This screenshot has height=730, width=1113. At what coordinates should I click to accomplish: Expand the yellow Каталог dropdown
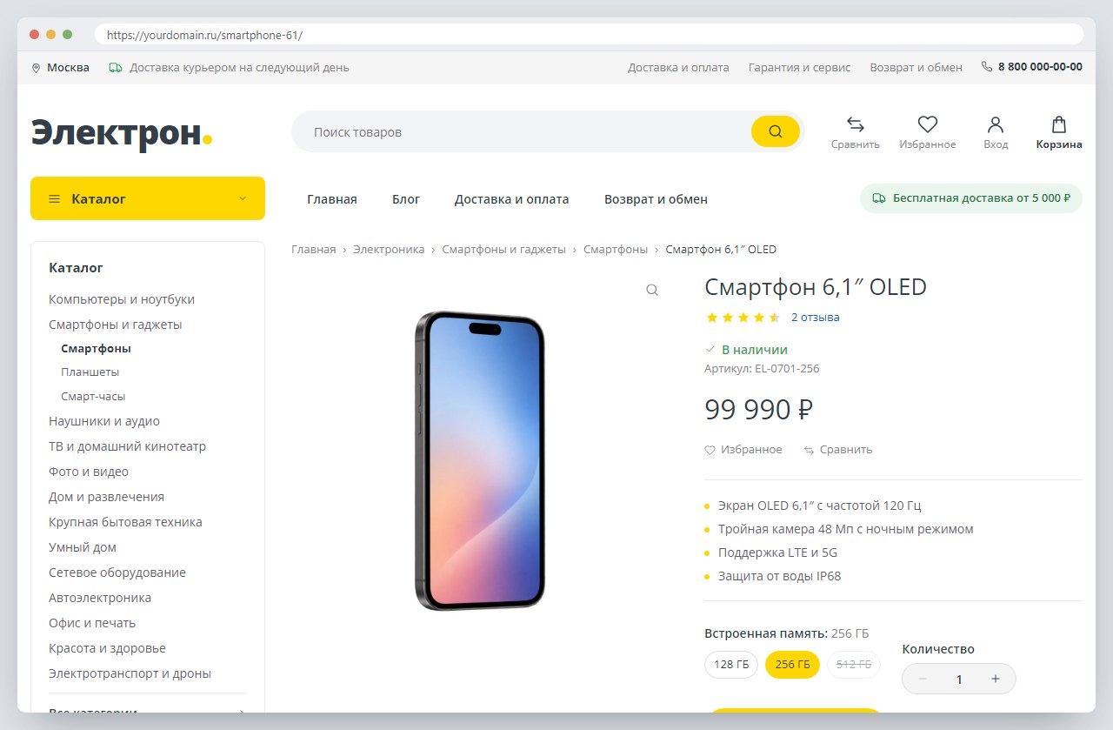point(148,198)
